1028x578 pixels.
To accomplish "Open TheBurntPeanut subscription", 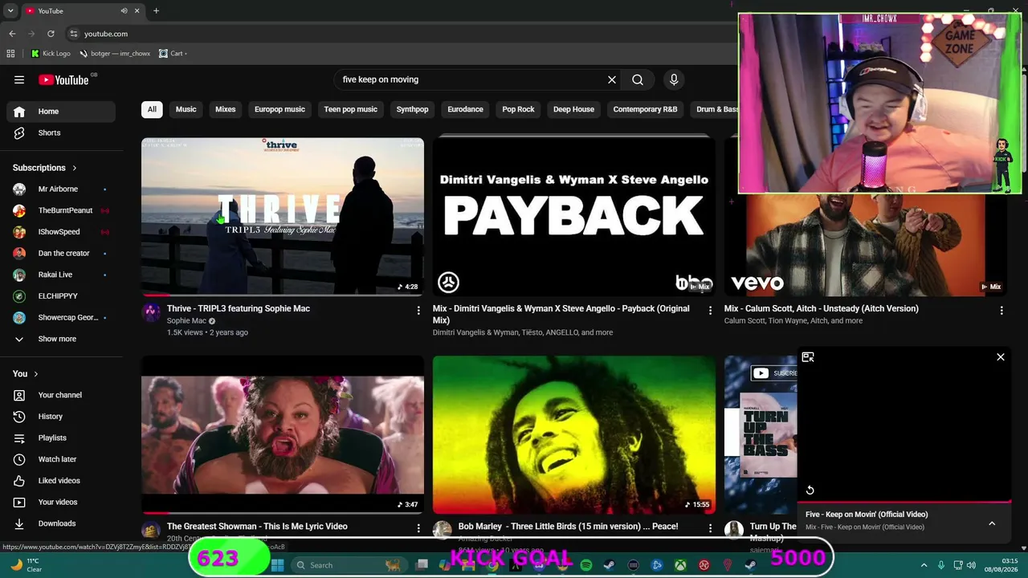I will [x=61, y=210].
